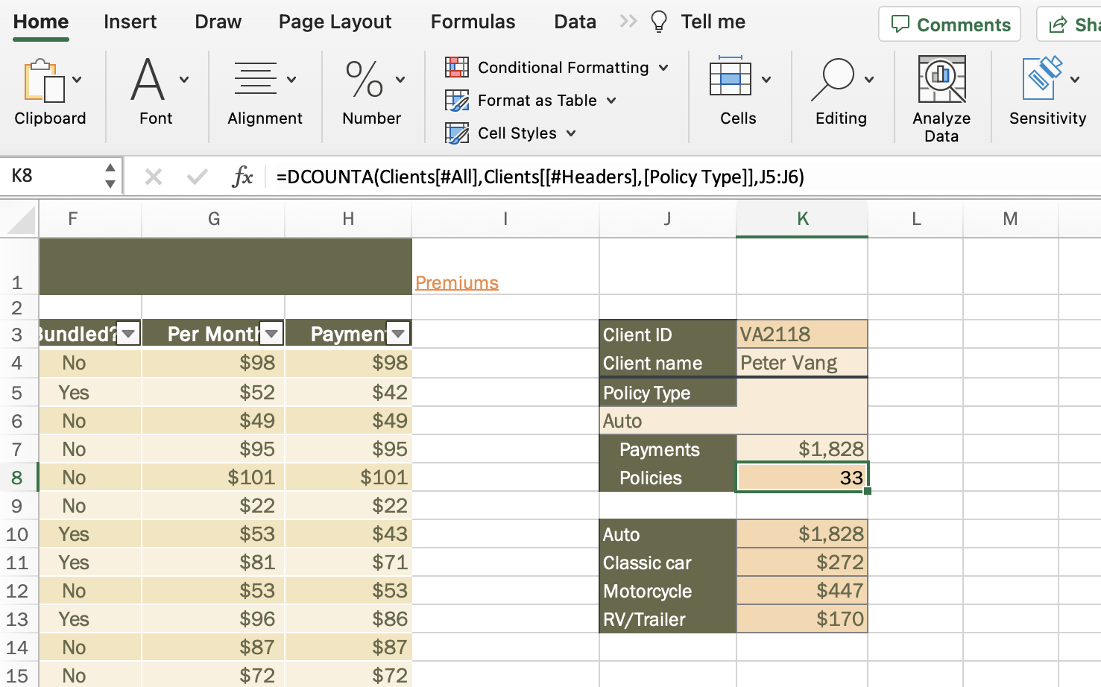
Task: Open the Insert Function fx button
Action: pyautogui.click(x=242, y=177)
